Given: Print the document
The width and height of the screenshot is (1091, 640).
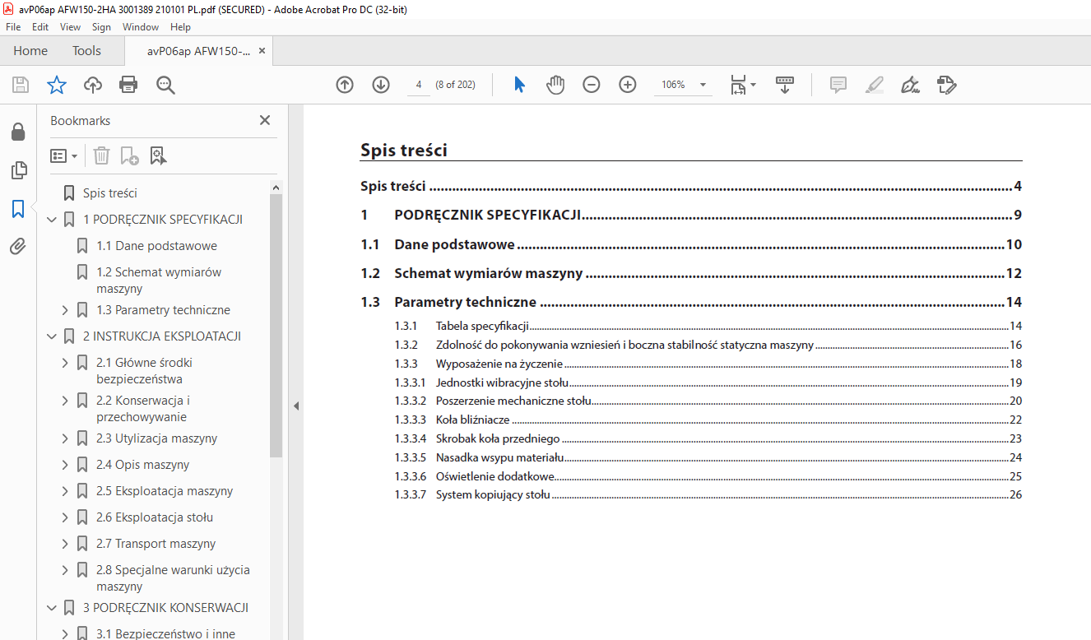Looking at the screenshot, I should (x=128, y=85).
